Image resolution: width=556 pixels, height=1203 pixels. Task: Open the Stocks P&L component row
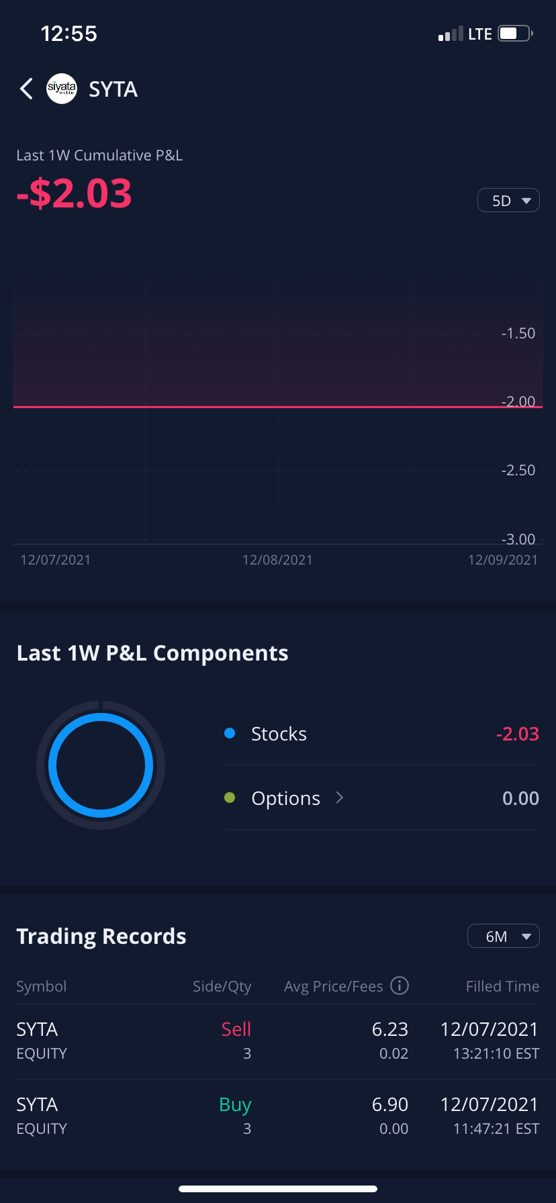tap(381, 734)
